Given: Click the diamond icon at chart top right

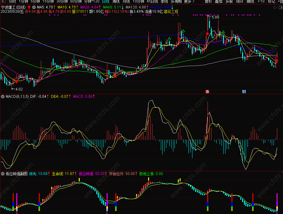Looking at the screenshot, I should click(275, 7).
